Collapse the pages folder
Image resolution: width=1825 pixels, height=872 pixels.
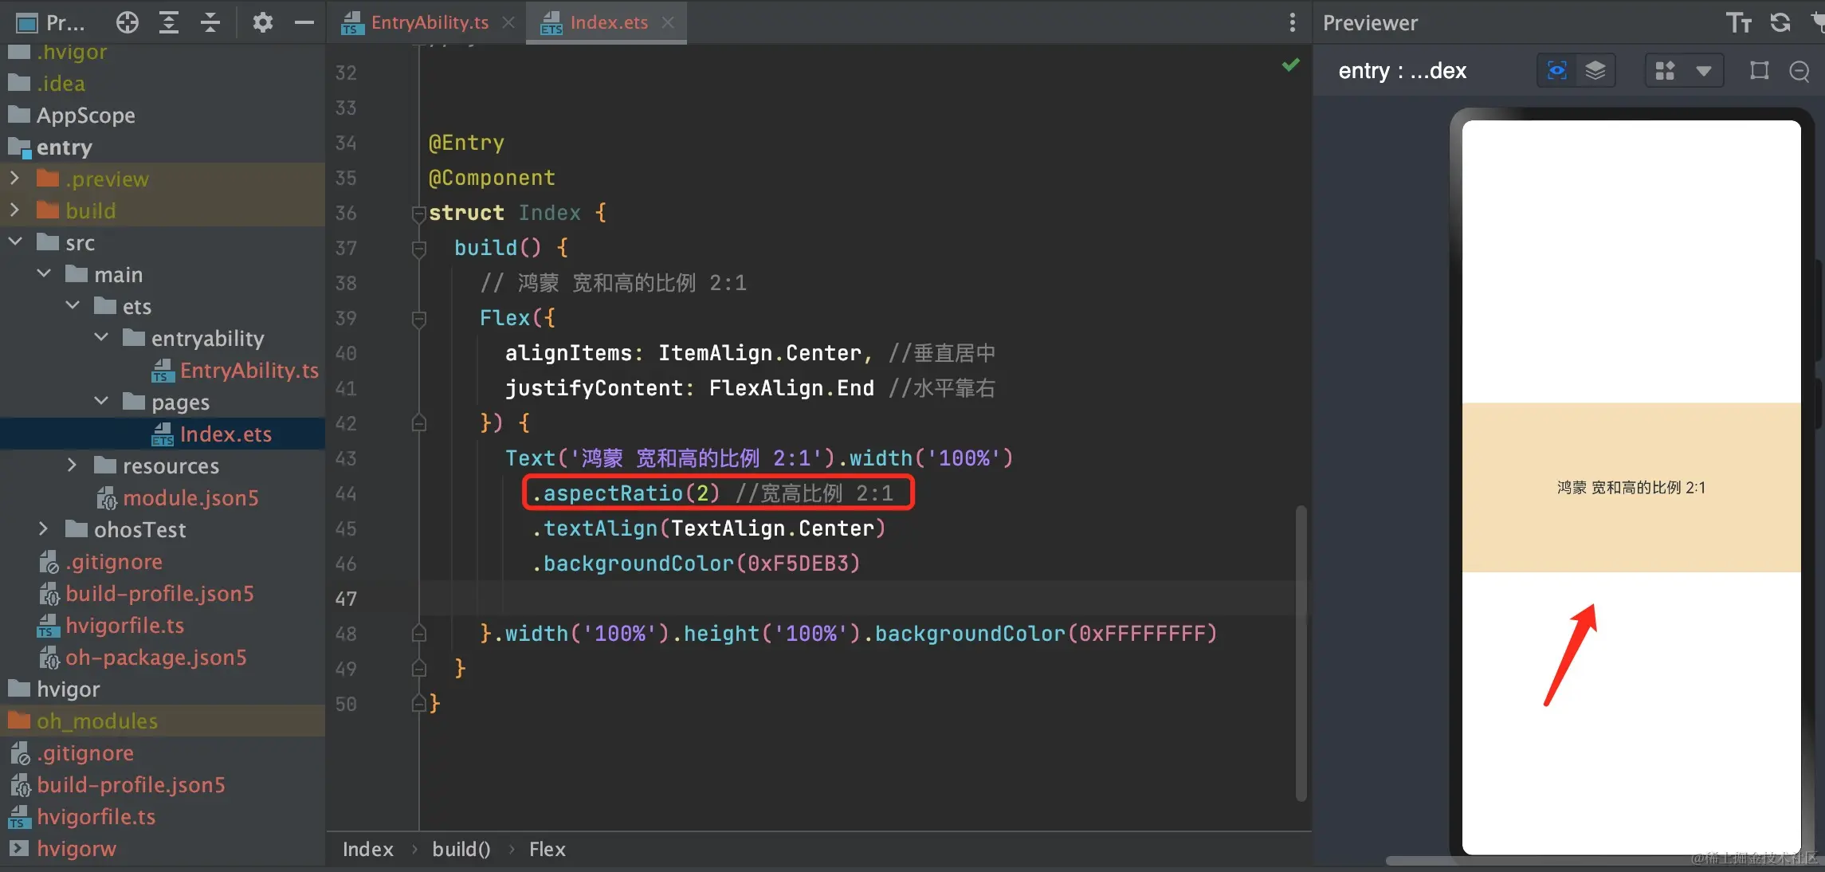point(101,401)
